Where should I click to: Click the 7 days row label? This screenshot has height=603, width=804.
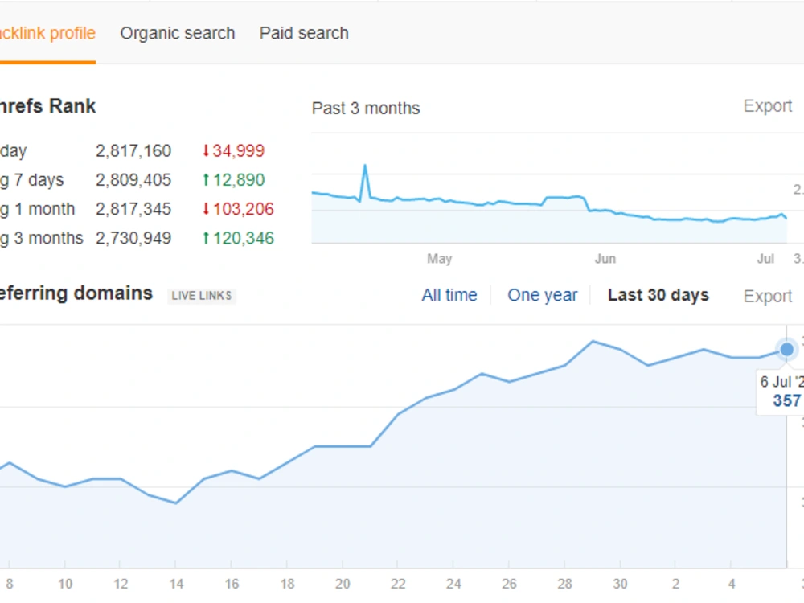pos(32,180)
